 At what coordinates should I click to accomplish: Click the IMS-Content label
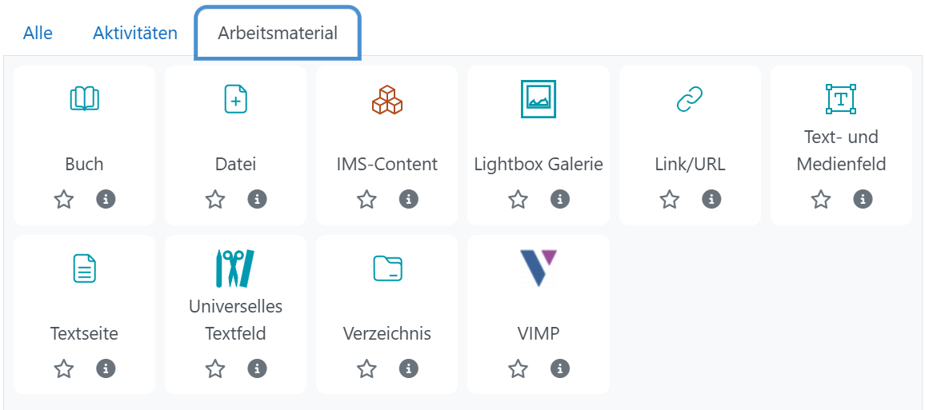(x=386, y=165)
